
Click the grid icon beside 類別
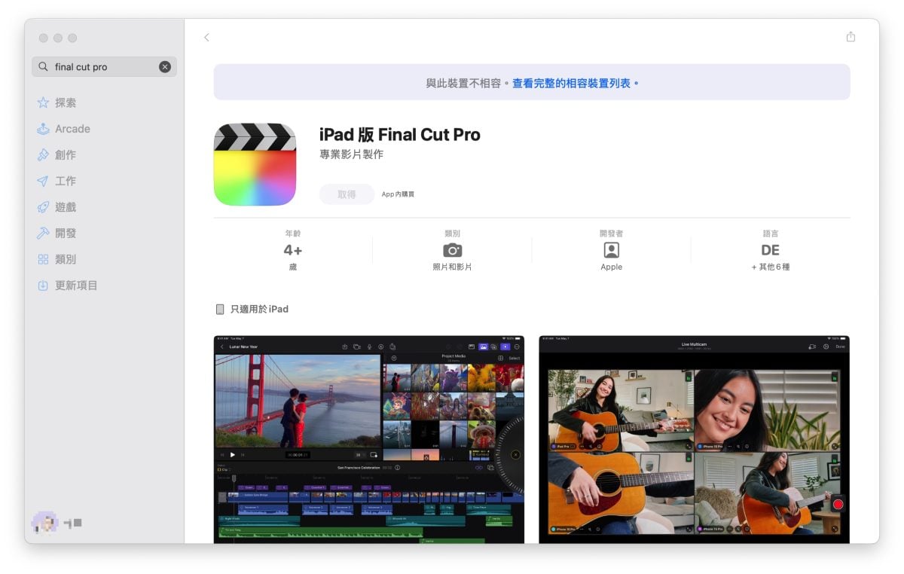(43, 259)
